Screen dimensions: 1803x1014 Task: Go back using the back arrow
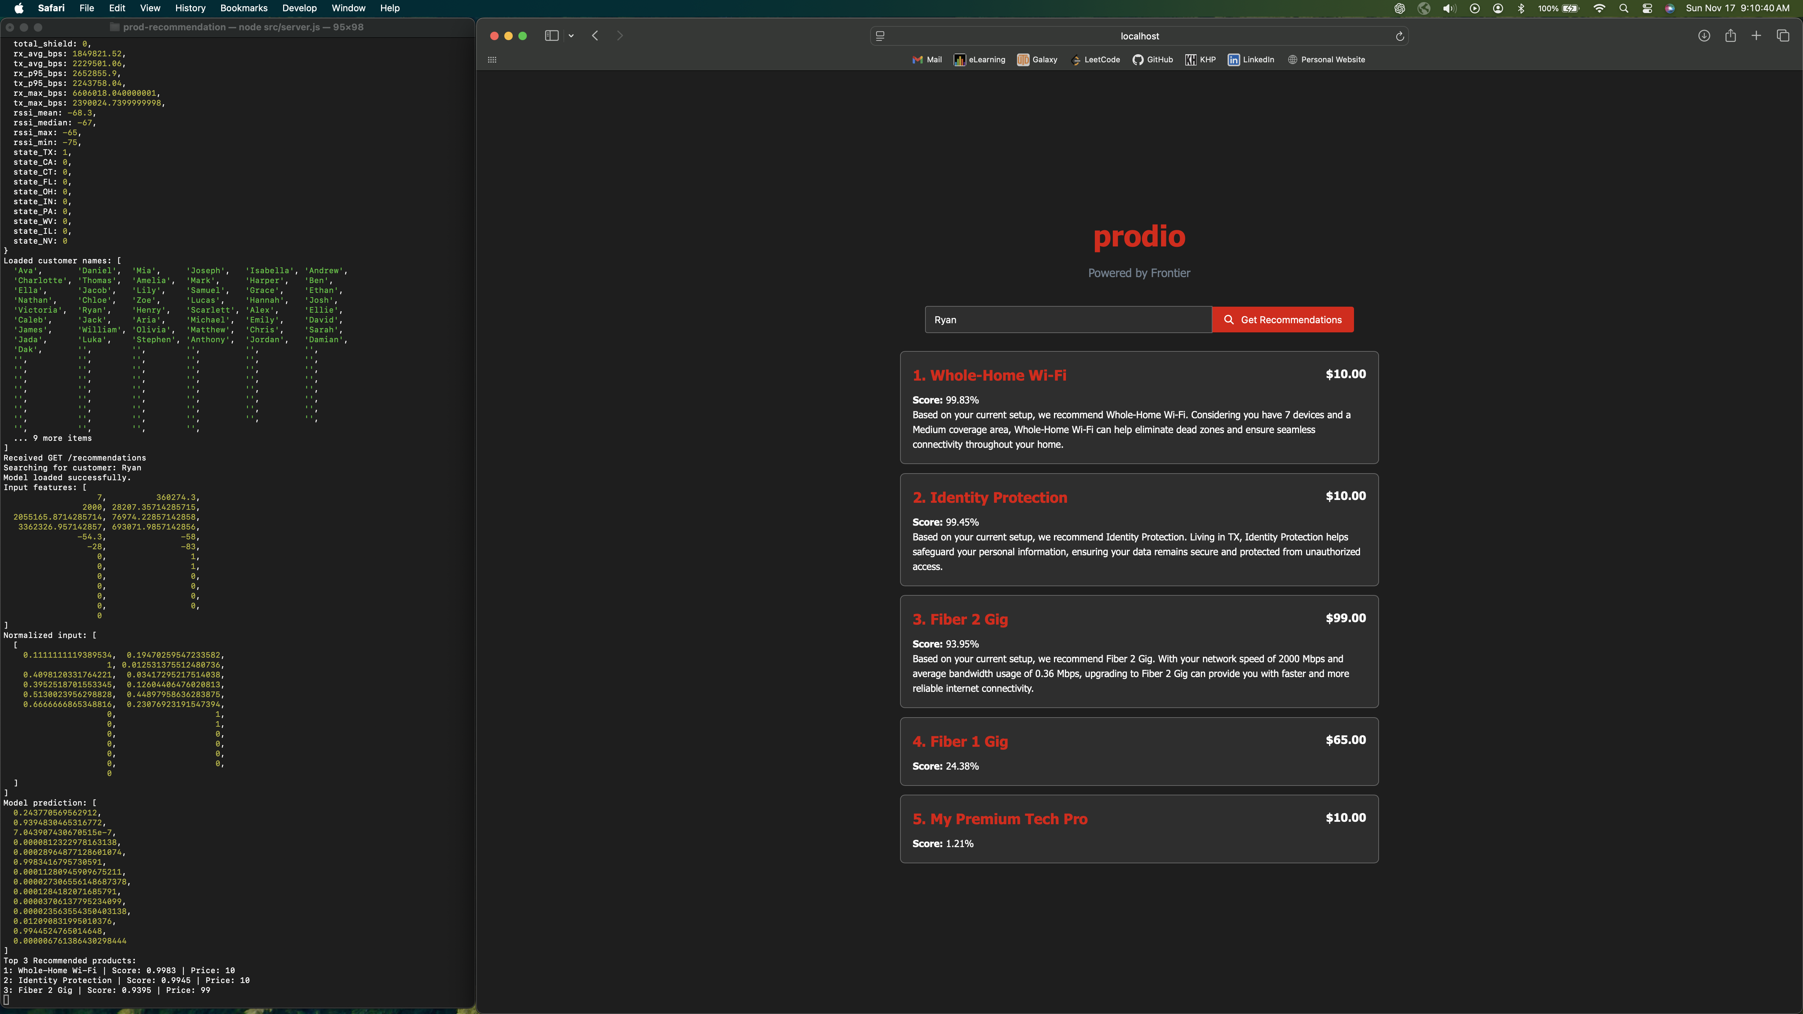[x=595, y=36]
